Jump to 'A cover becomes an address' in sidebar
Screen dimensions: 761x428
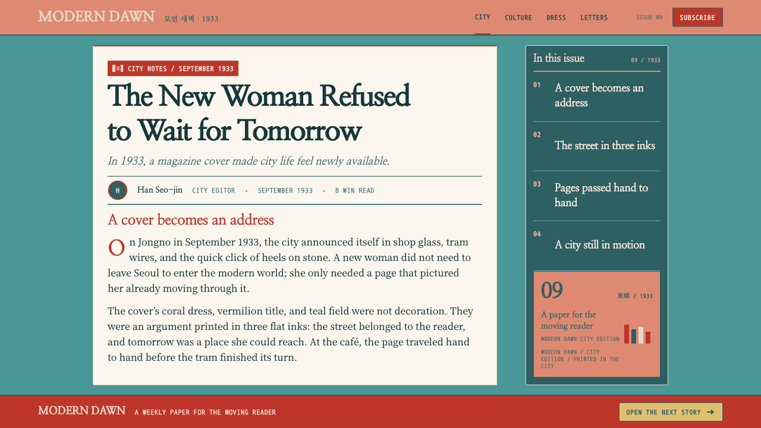[597, 95]
